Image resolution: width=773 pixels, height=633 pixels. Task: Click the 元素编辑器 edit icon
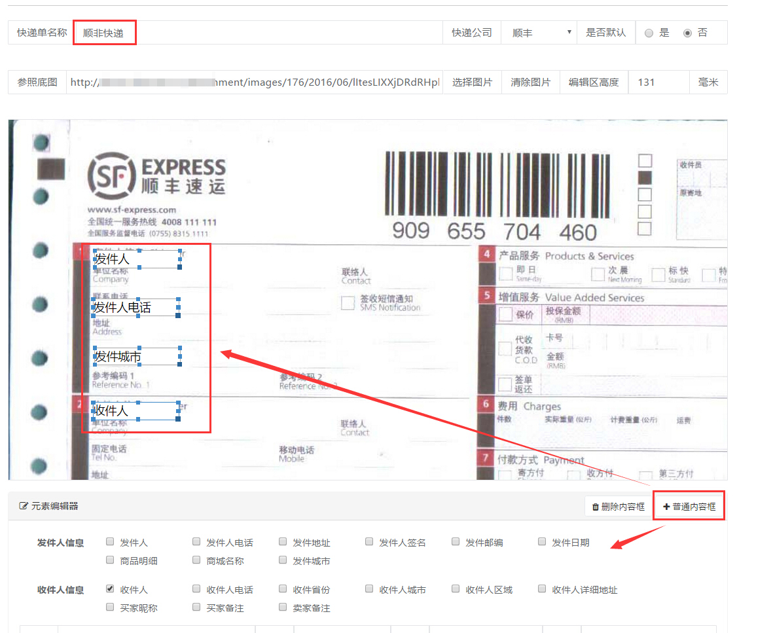(24, 506)
